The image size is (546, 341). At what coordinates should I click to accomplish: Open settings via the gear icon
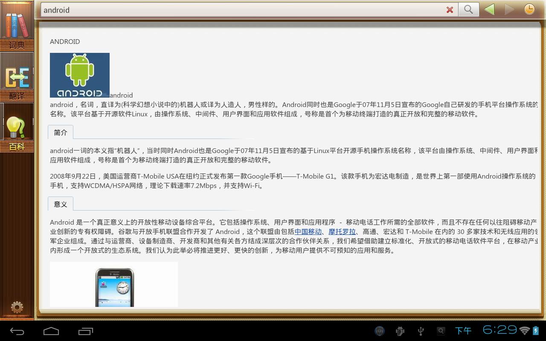[17, 307]
